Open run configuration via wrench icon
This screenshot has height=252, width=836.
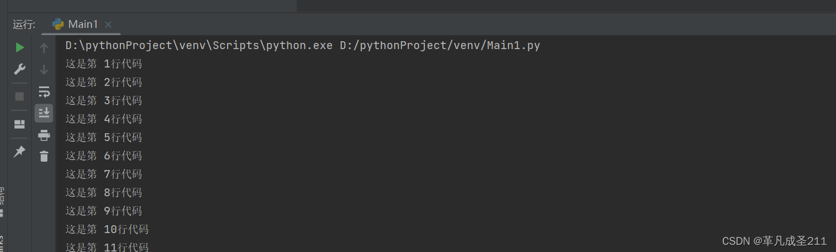[x=20, y=70]
